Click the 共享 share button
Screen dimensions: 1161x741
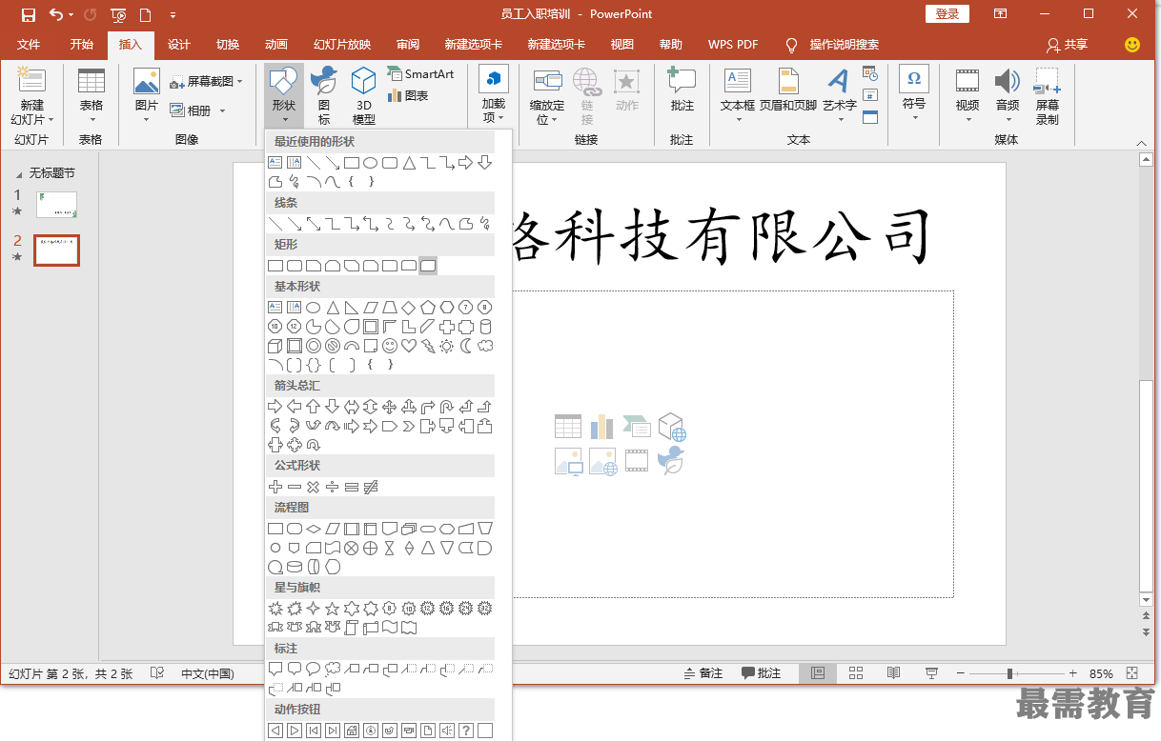[1067, 45]
